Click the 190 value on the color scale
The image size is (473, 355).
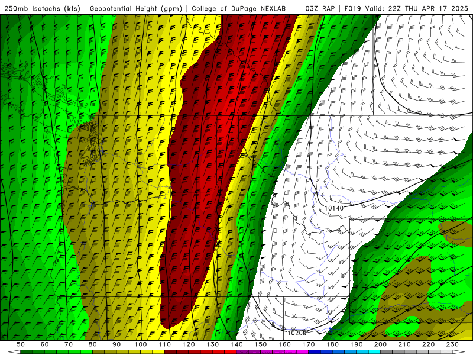[357, 344]
